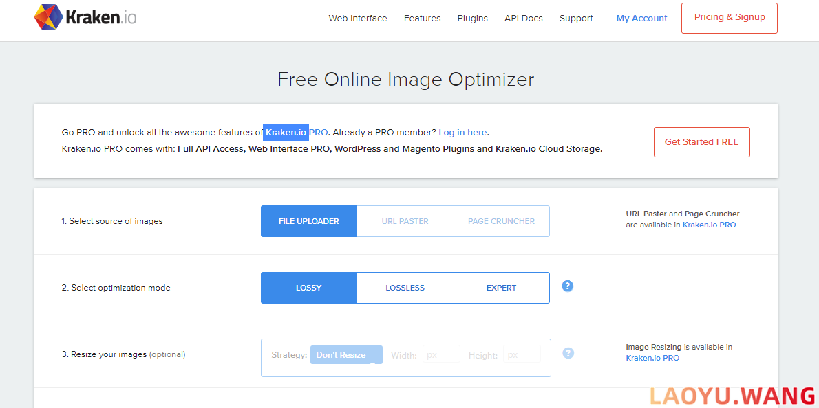Click the Height px input field

(x=522, y=355)
